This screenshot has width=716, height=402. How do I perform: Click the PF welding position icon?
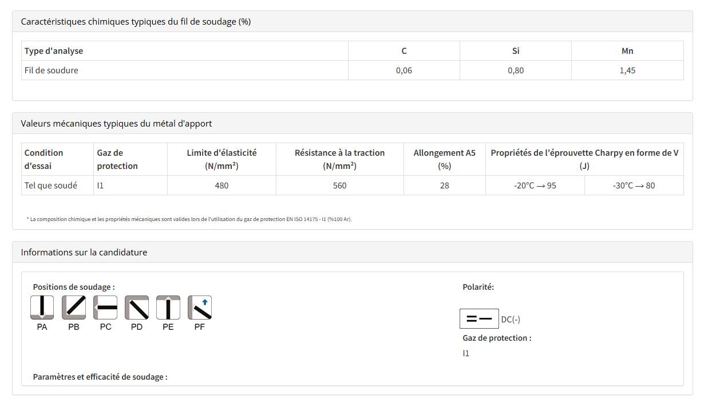tap(200, 308)
